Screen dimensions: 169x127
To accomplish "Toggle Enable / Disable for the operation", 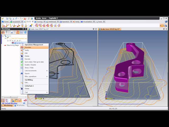I will pos(30,65).
